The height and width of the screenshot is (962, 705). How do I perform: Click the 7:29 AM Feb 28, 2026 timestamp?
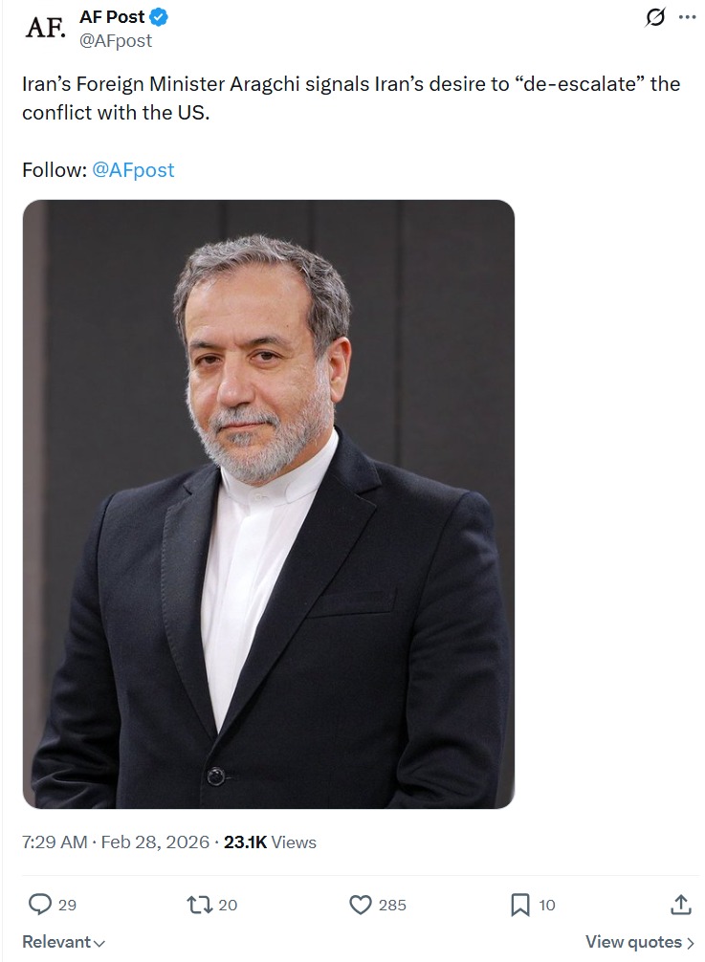click(116, 842)
